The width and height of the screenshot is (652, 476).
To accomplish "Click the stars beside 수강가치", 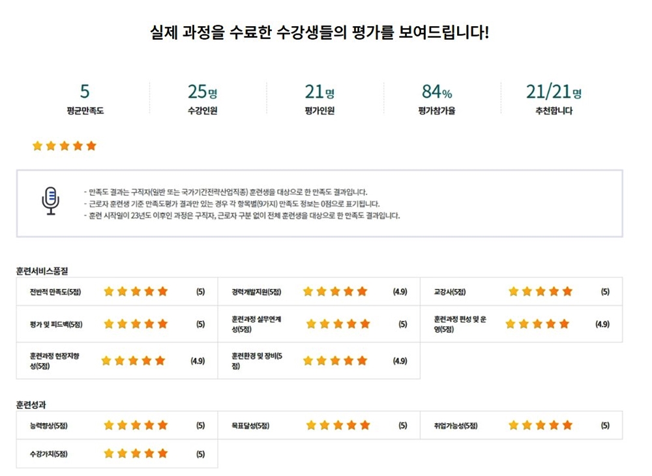I will coord(136,454).
